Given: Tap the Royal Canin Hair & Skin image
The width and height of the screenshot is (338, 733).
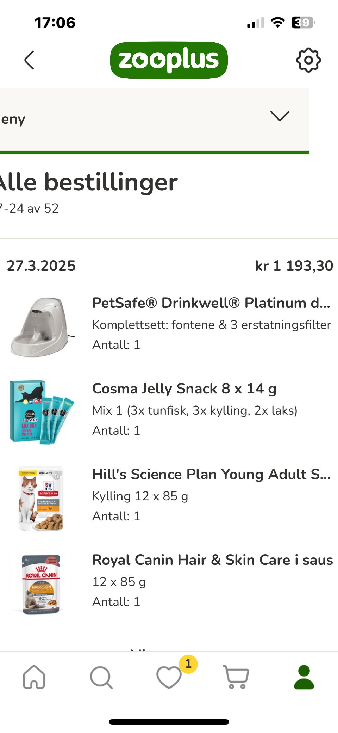Looking at the screenshot, I should point(41,584).
